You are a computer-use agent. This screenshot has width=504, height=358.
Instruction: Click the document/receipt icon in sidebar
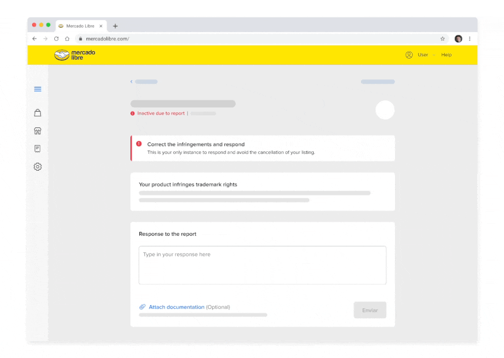coord(38,149)
